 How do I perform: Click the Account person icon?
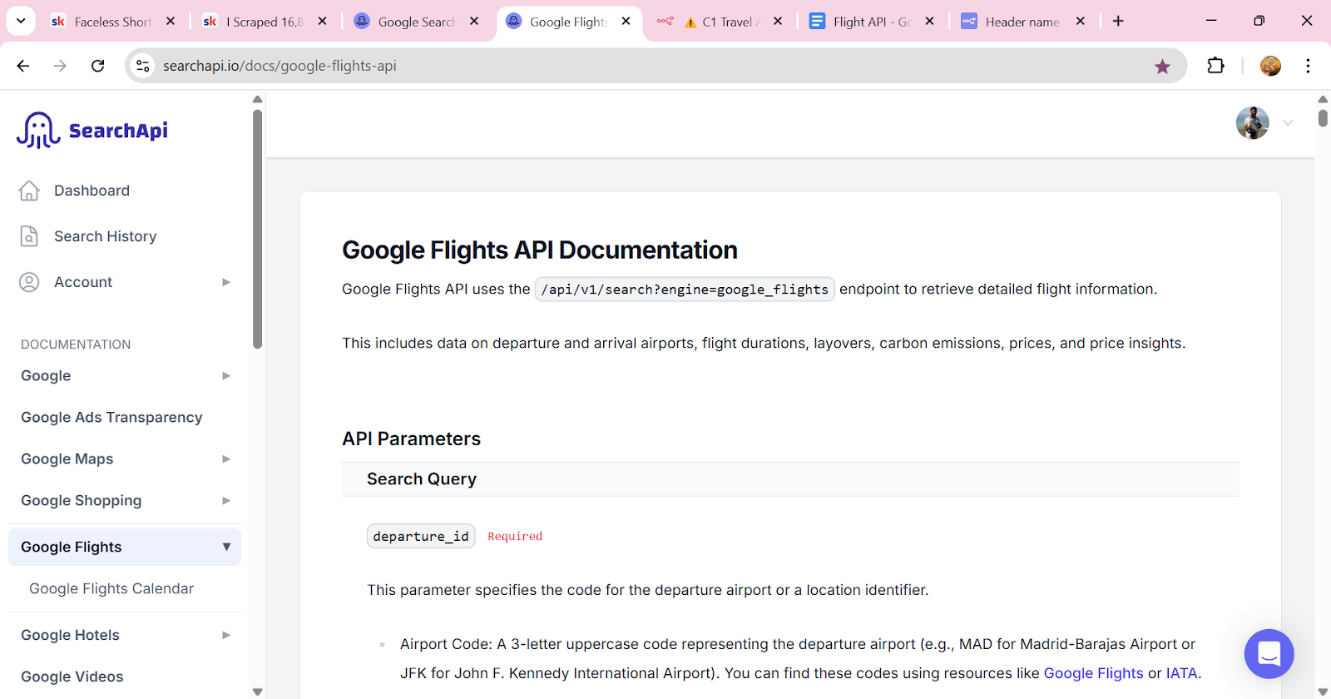point(29,282)
